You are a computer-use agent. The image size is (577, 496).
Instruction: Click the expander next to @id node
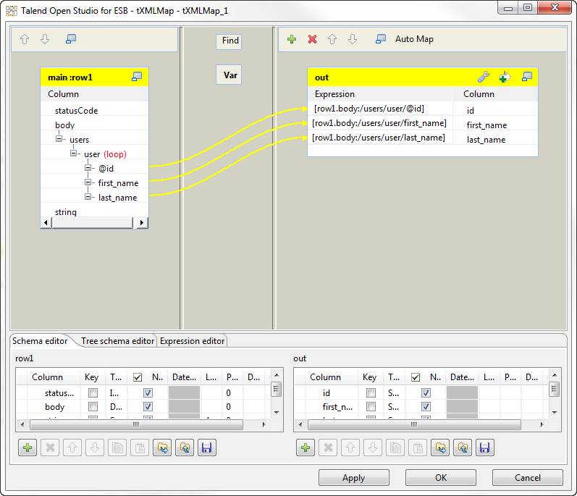click(x=88, y=169)
